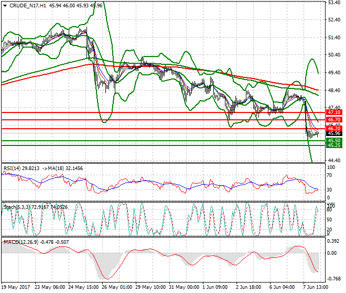Click the 50.40 price scale value

click(334, 55)
